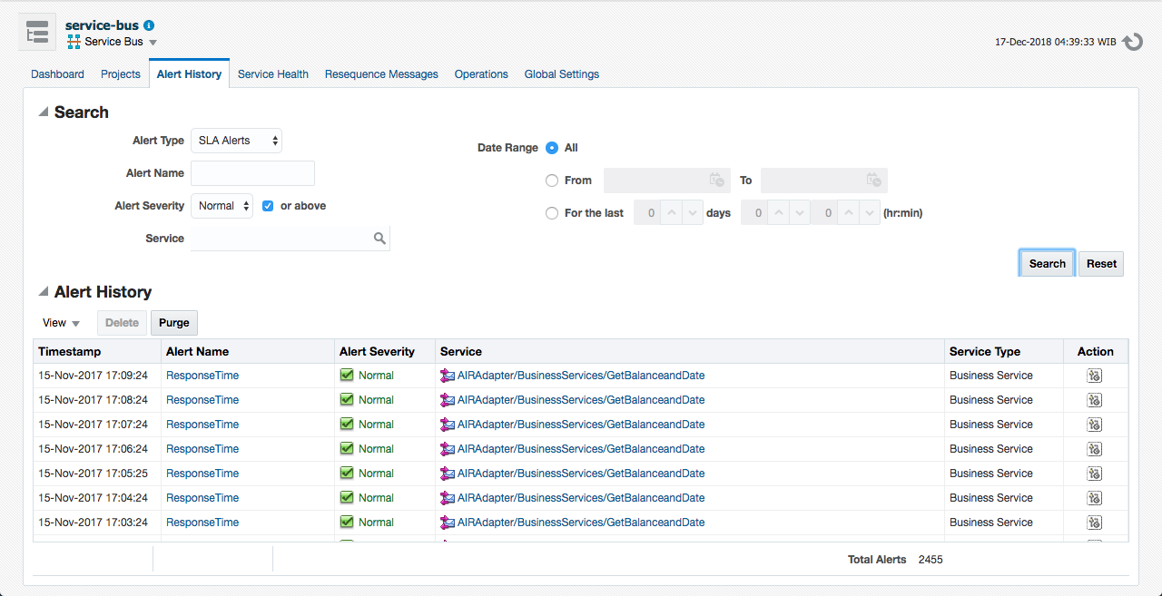This screenshot has height=596, width=1162.
Task: Click the service icon beside GetBalanceandDate link
Action: pos(448,375)
